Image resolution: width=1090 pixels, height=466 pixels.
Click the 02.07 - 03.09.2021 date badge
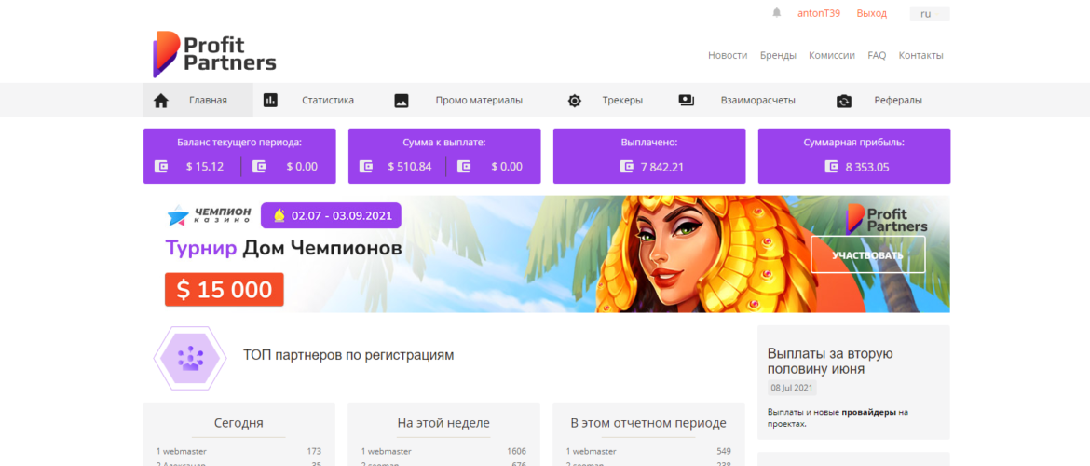[x=331, y=215]
